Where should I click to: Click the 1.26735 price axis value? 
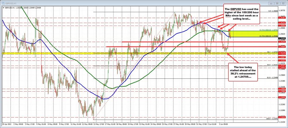(x=282, y=11)
